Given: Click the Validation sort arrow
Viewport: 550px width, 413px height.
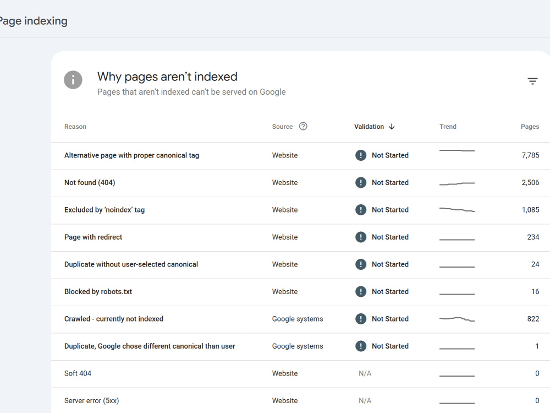Looking at the screenshot, I should pos(392,127).
